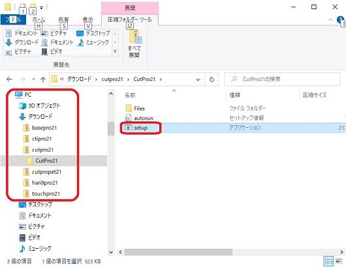The width and height of the screenshot is (346, 267).
Task: Click the help question mark icon
Action: (340, 20)
